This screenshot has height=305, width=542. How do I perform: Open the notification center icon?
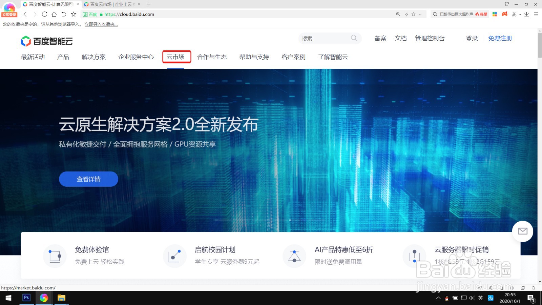point(531,298)
